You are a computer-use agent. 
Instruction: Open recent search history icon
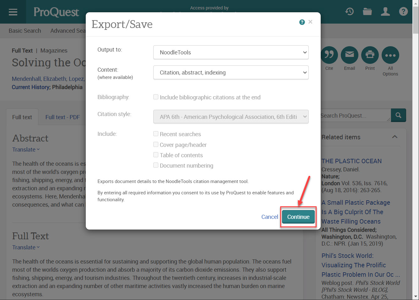(349, 12)
